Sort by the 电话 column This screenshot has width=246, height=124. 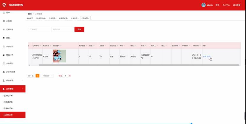tap(145, 46)
